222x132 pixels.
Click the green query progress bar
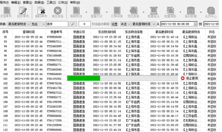click(122, 78)
